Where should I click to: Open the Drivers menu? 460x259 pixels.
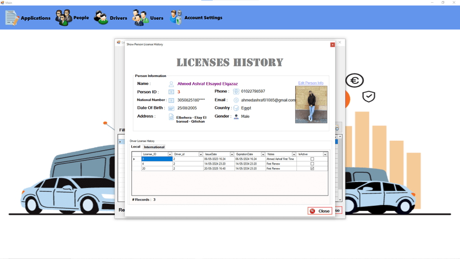click(x=111, y=18)
